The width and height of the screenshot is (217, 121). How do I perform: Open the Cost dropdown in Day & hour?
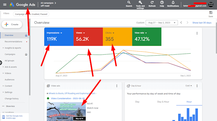point(189,86)
